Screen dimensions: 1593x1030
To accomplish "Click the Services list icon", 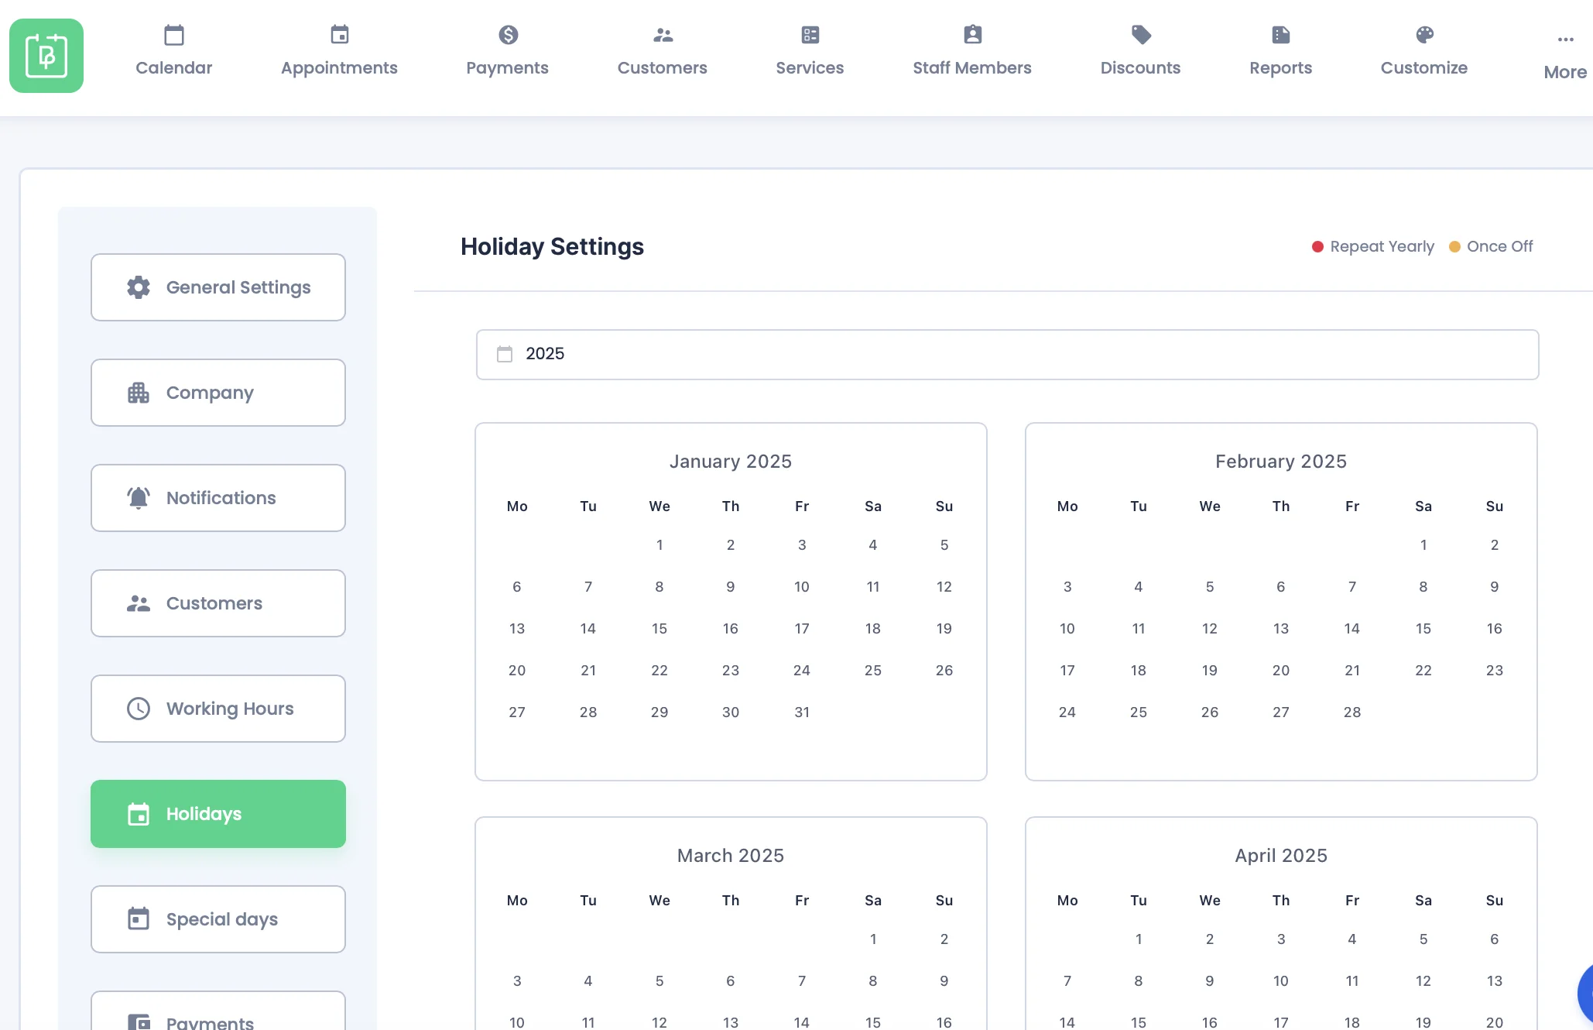I will coord(810,35).
